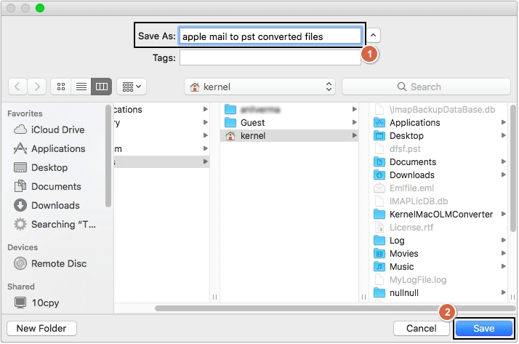Click the Cancel button
Viewport: 519px width, 344px height.
(x=421, y=329)
